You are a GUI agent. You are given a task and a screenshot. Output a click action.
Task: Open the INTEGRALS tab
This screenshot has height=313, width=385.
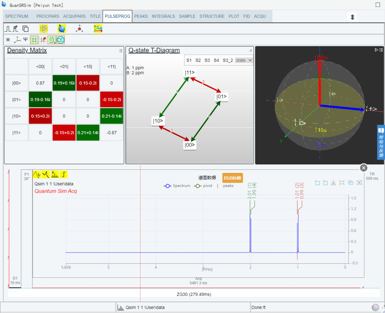[x=163, y=16]
